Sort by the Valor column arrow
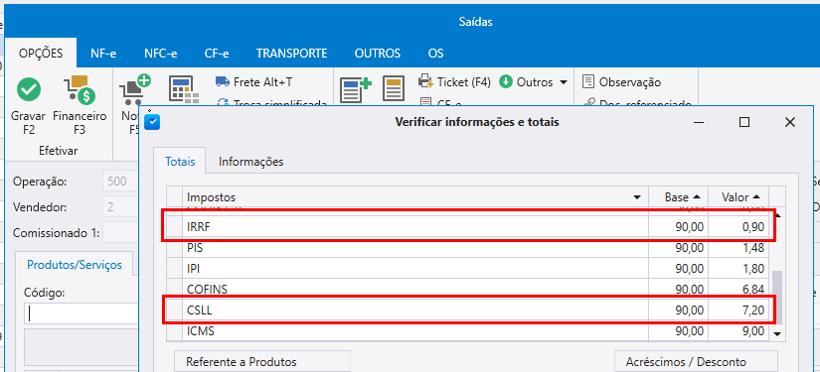820x372 pixels. click(x=757, y=197)
